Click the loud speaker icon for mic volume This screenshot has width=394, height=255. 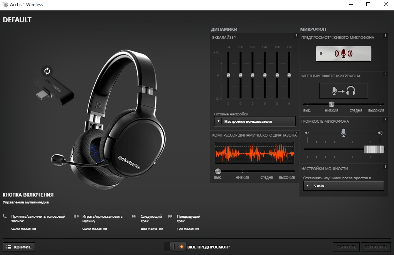pos(380,133)
